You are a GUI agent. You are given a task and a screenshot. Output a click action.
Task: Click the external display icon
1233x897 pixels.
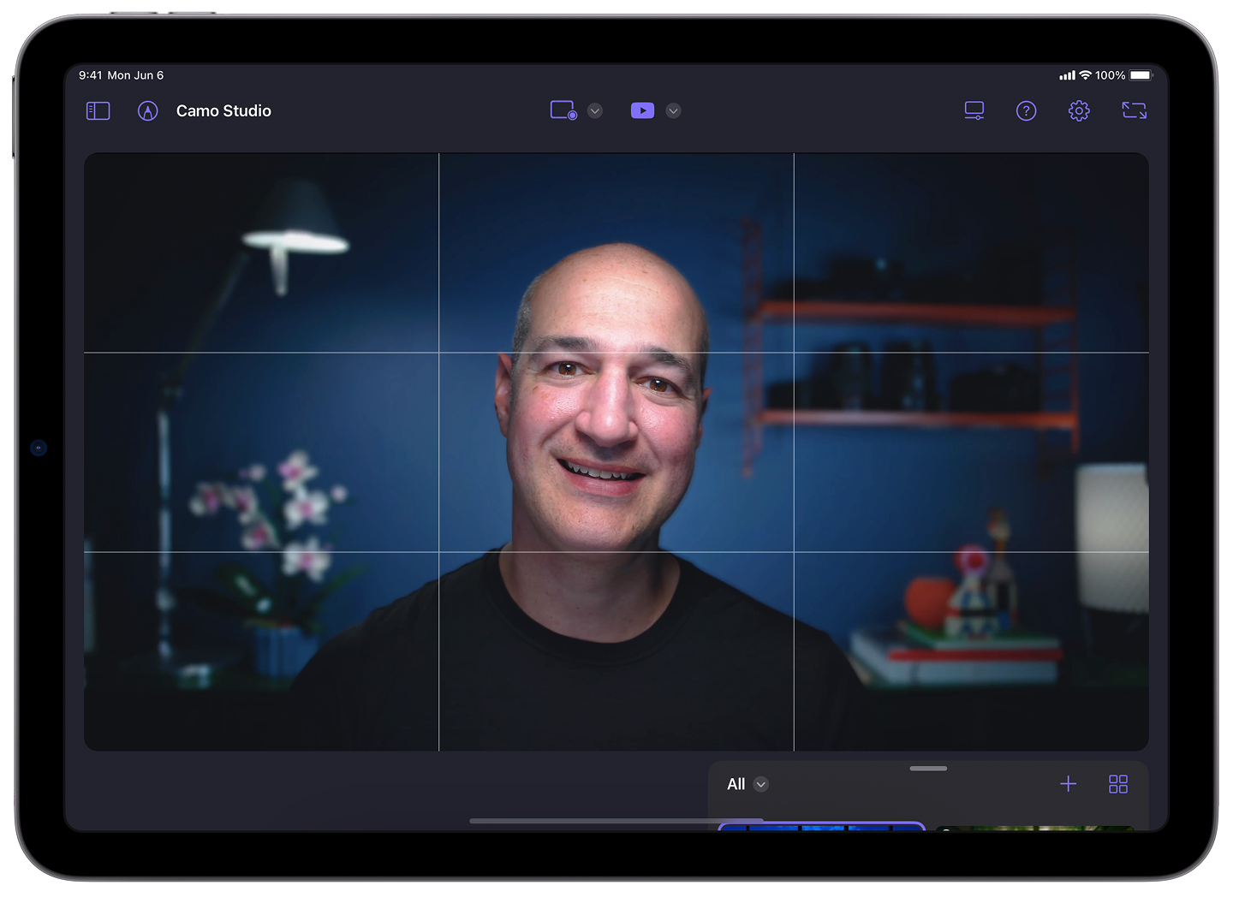click(974, 110)
